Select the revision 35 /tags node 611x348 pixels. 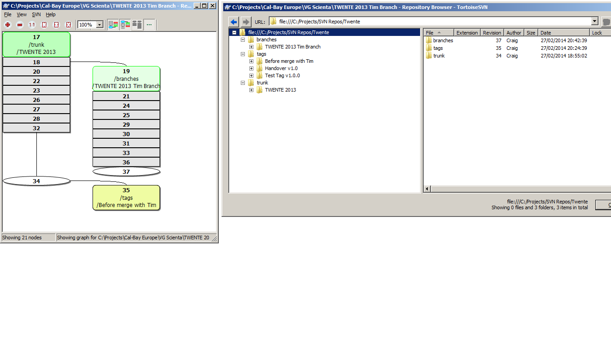coord(126,198)
